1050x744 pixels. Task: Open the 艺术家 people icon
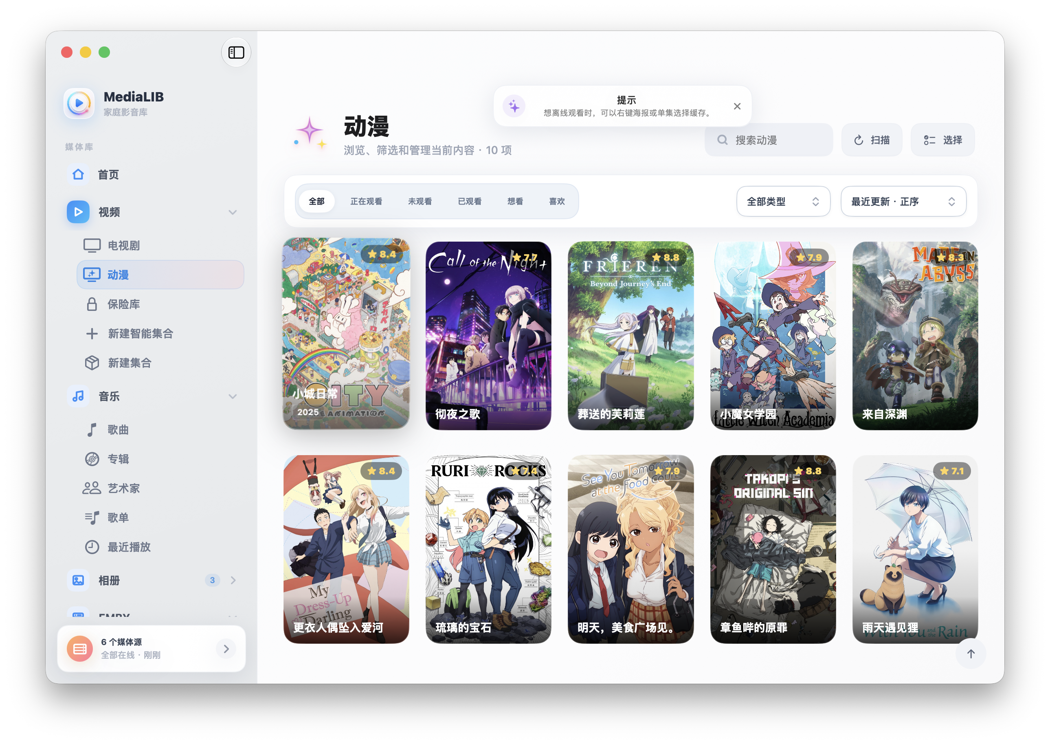(92, 489)
